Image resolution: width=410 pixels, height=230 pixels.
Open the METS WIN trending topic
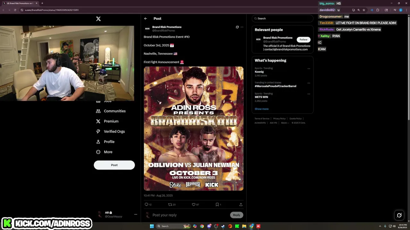pyautogui.click(x=261, y=97)
